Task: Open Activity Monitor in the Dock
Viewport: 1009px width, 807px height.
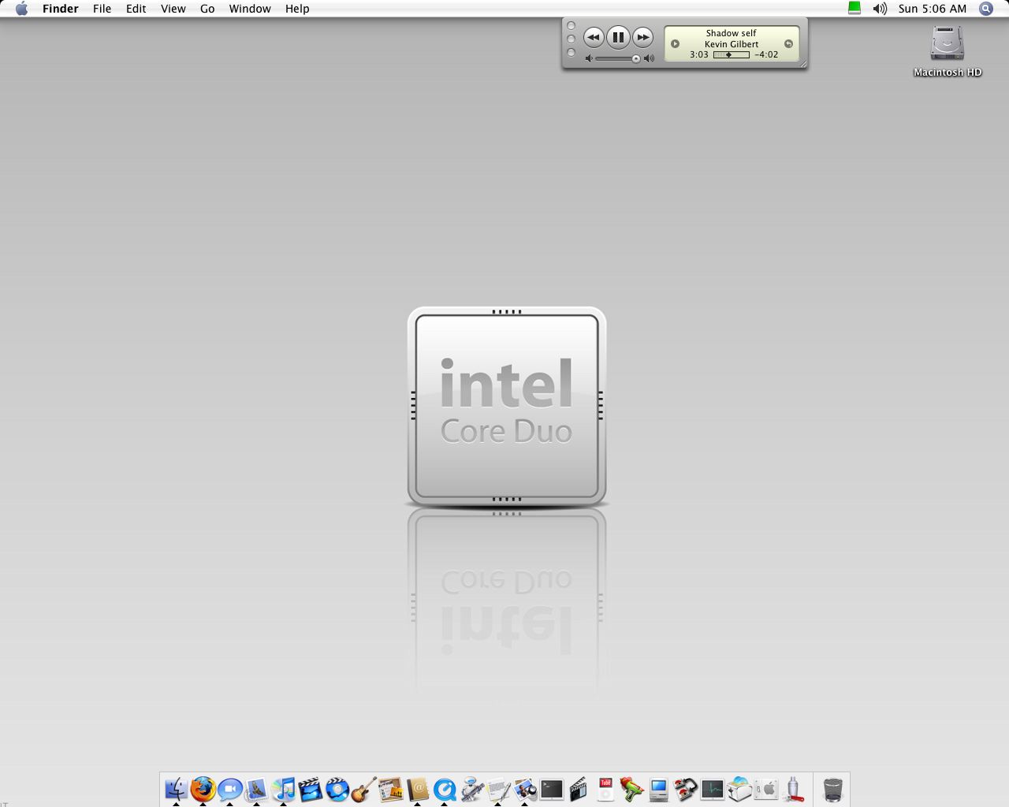Action: 712,788
